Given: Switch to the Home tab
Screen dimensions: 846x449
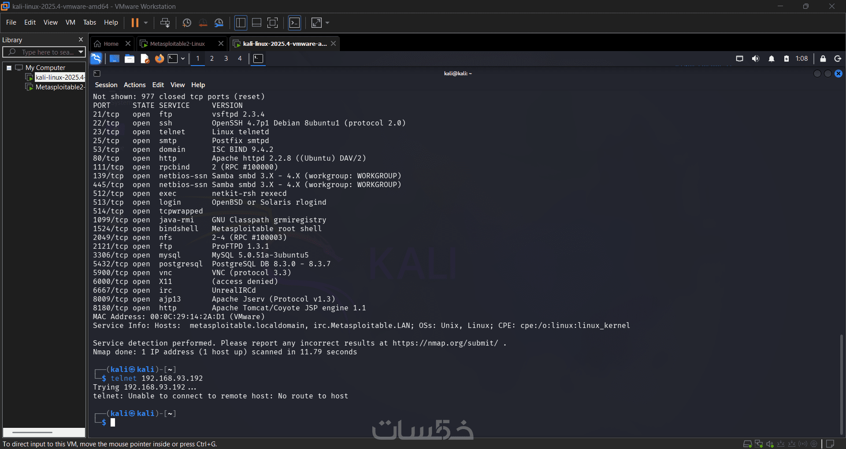Looking at the screenshot, I should coord(107,44).
